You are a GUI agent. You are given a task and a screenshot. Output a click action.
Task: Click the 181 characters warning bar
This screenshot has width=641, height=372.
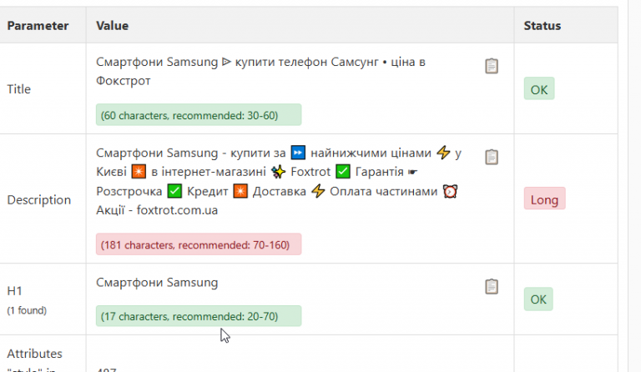click(x=199, y=244)
